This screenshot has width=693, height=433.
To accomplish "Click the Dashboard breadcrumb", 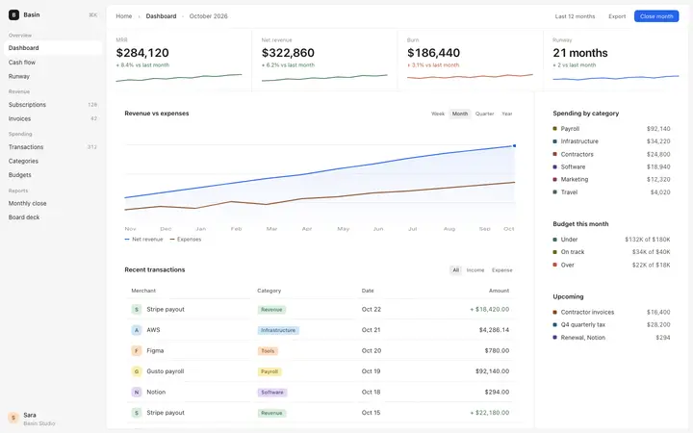I will point(161,16).
